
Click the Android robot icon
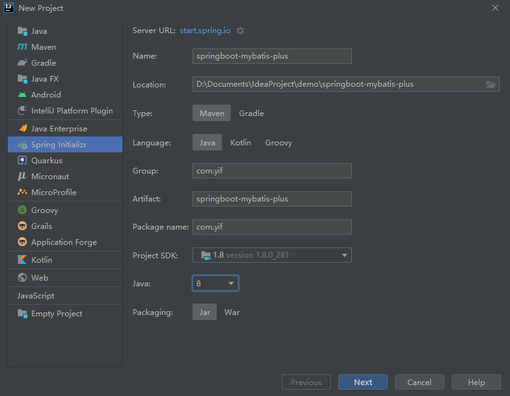tap(22, 95)
